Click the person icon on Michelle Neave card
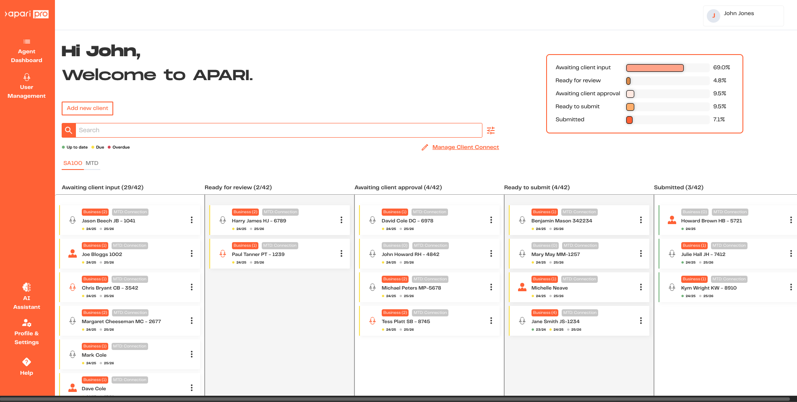The height and width of the screenshot is (402, 797). [522, 287]
